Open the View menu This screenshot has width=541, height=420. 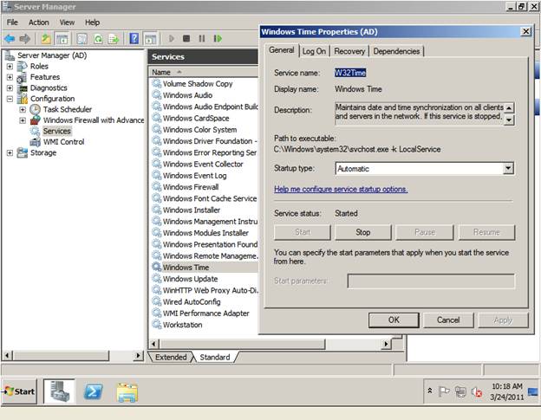pyautogui.click(x=67, y=23)
